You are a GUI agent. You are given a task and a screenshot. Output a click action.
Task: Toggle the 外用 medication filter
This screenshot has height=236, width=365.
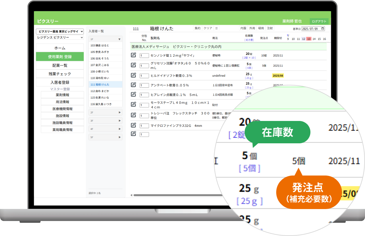[x=252, y=29]
